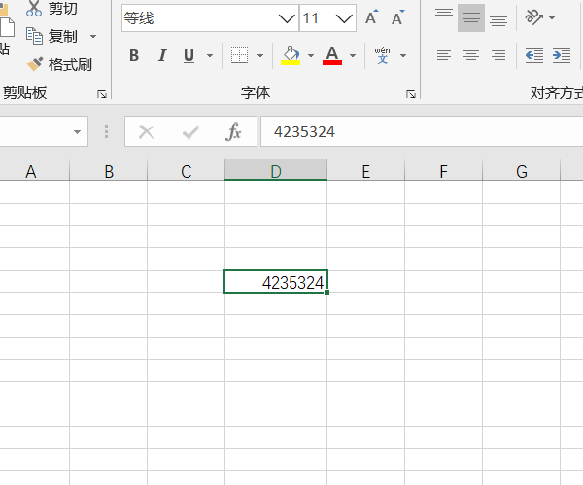The width and height of the screenshot is (583, 485).
Task: Expand the Underline style dropdown arrow
Action: (x=210, y=55)
